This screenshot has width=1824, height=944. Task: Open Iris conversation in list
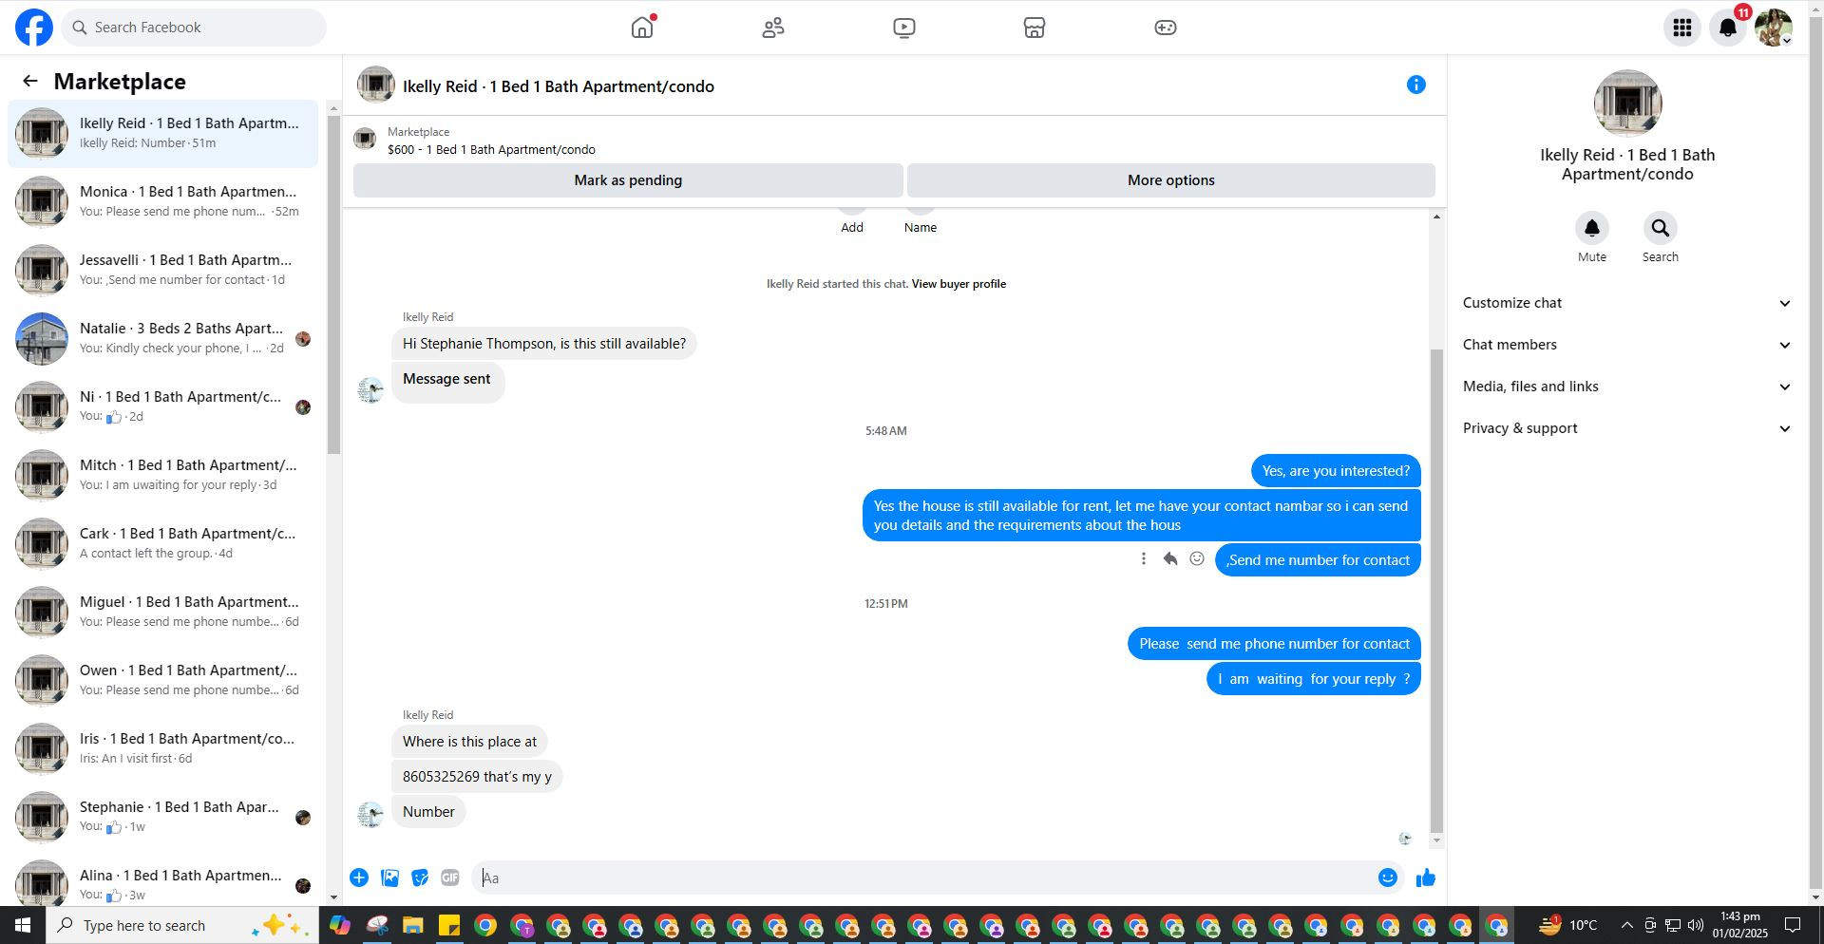point(163,748)
